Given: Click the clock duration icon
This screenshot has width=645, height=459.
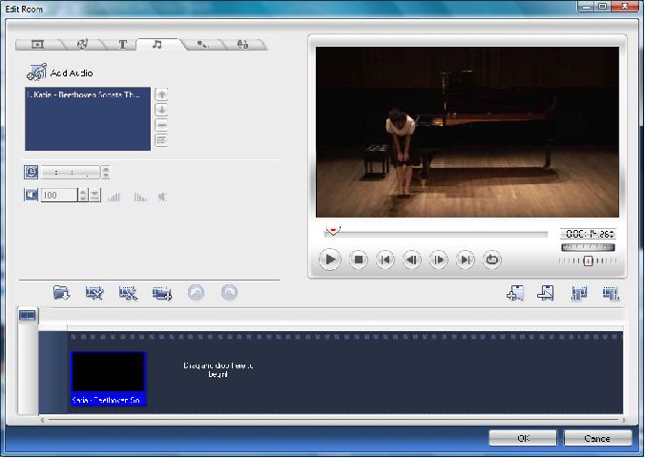Looking at the screenshot, I should pyautogui.click(x=31, y=172).
